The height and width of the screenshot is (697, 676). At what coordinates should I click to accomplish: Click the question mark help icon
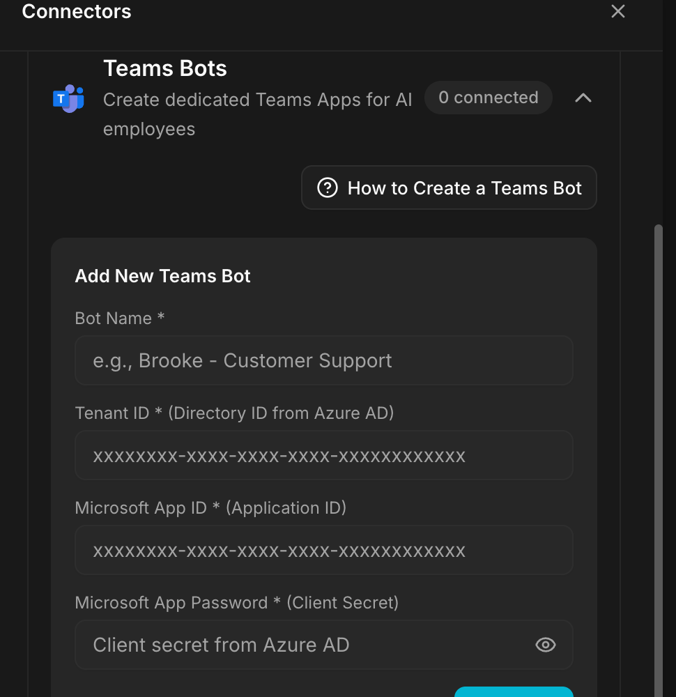328,187
